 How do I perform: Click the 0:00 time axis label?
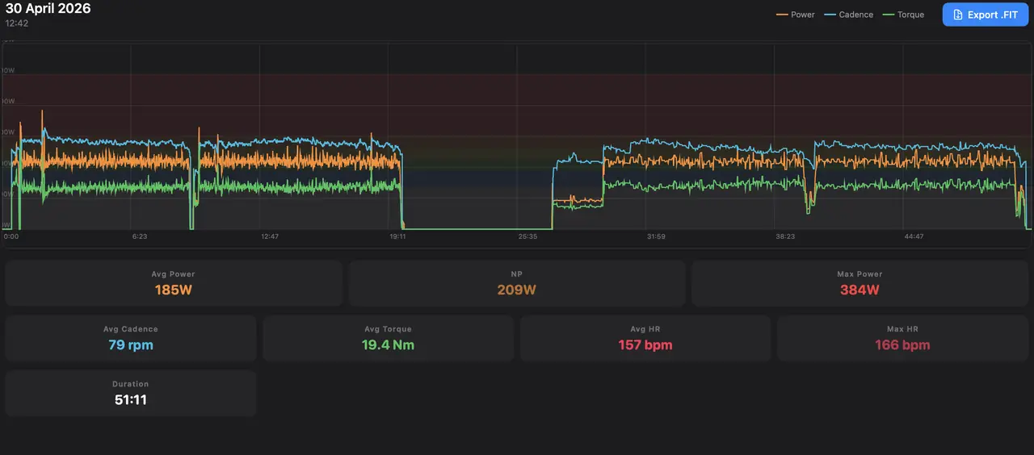click(11, 237)
